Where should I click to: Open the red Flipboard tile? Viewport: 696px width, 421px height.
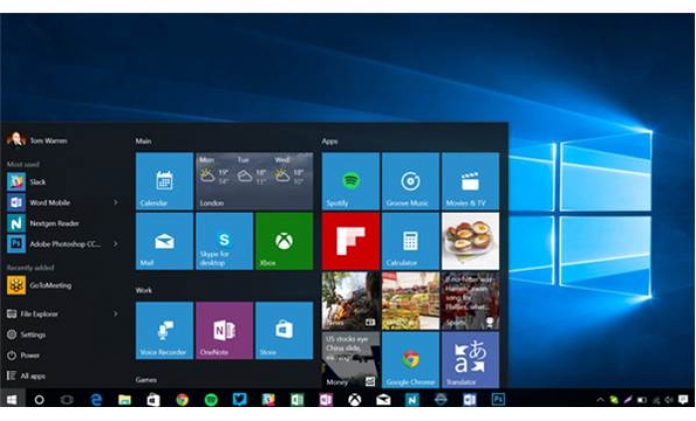point(351,241)
